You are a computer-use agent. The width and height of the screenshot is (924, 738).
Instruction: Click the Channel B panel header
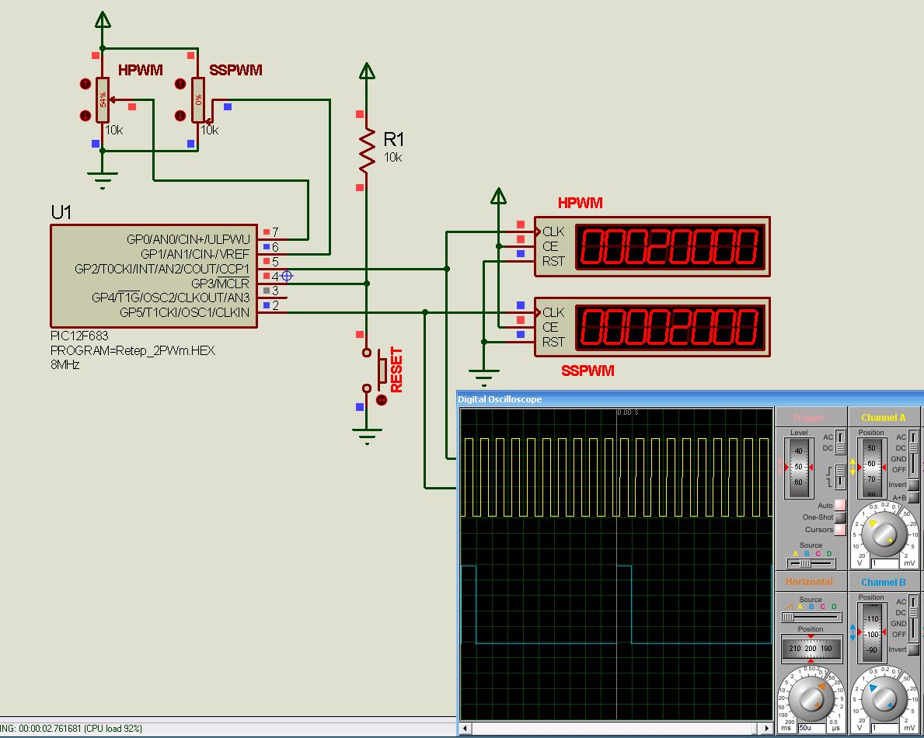tap(883, 582)
